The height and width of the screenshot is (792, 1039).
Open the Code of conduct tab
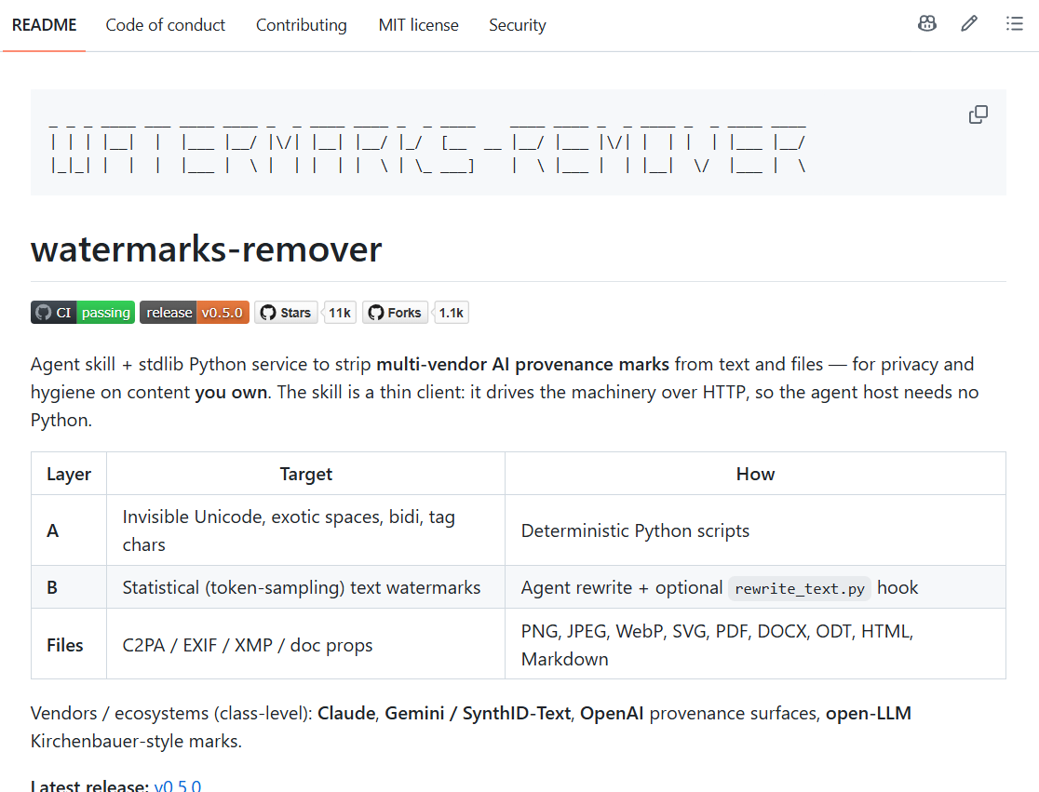[165, 25]
